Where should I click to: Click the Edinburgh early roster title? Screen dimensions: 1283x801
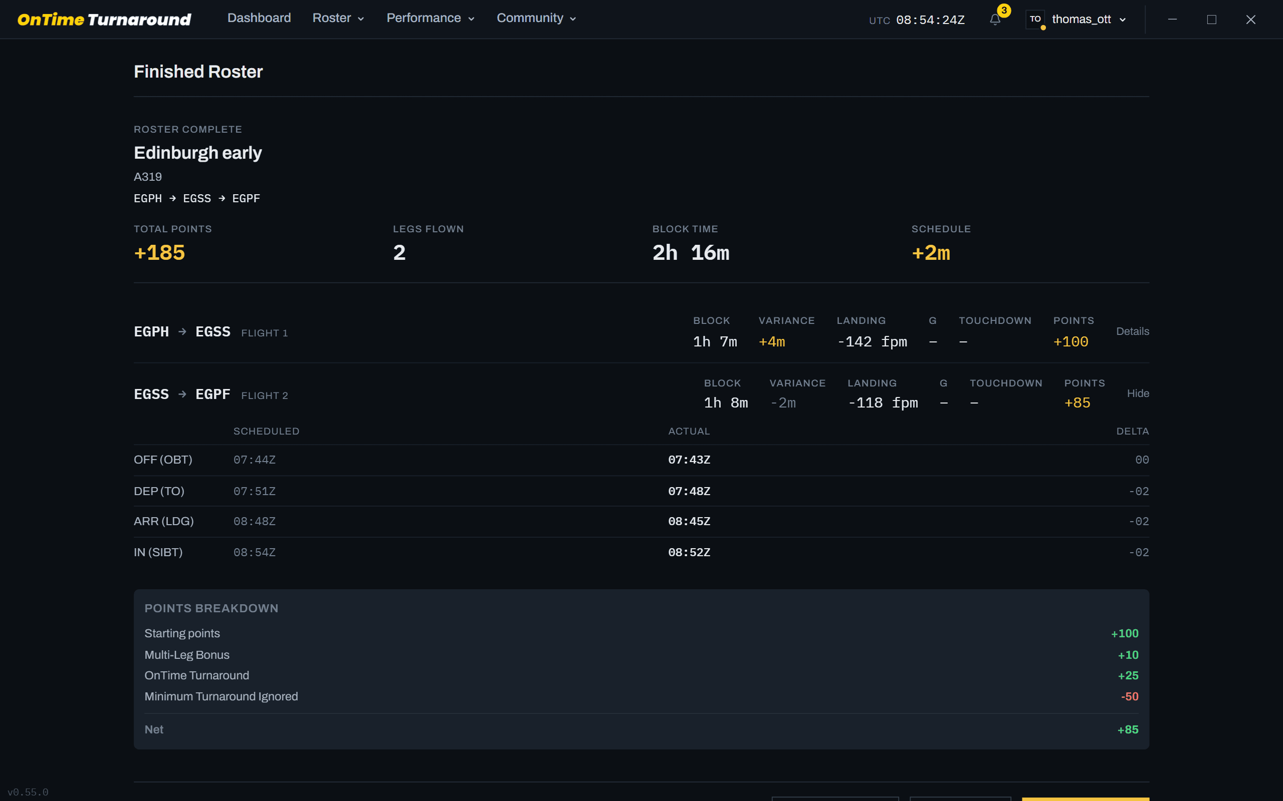click(x=198, y=153)
